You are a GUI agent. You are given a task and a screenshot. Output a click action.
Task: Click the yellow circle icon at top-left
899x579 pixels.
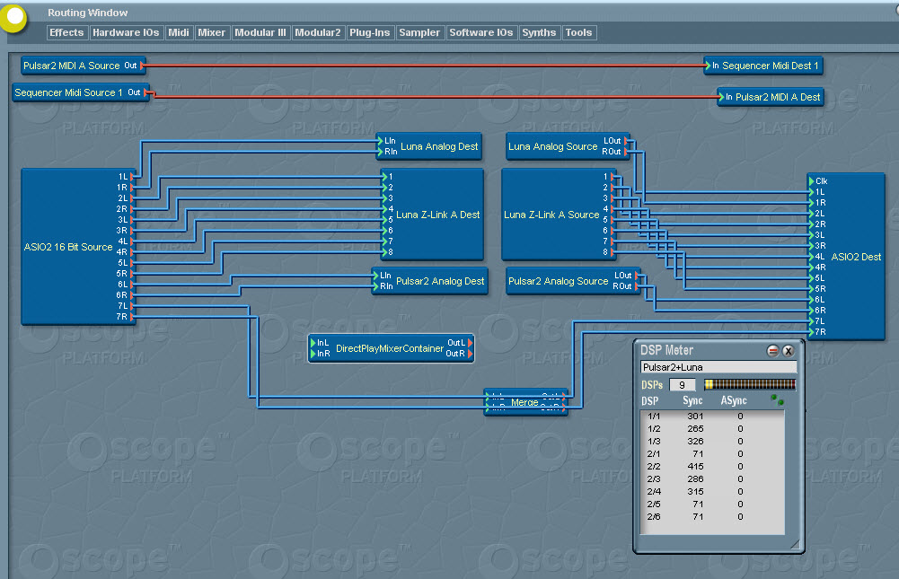click(13, 16)
